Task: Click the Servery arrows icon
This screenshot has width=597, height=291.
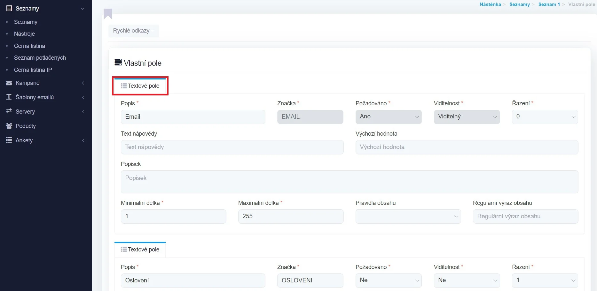Action: [x=9, y=111]
